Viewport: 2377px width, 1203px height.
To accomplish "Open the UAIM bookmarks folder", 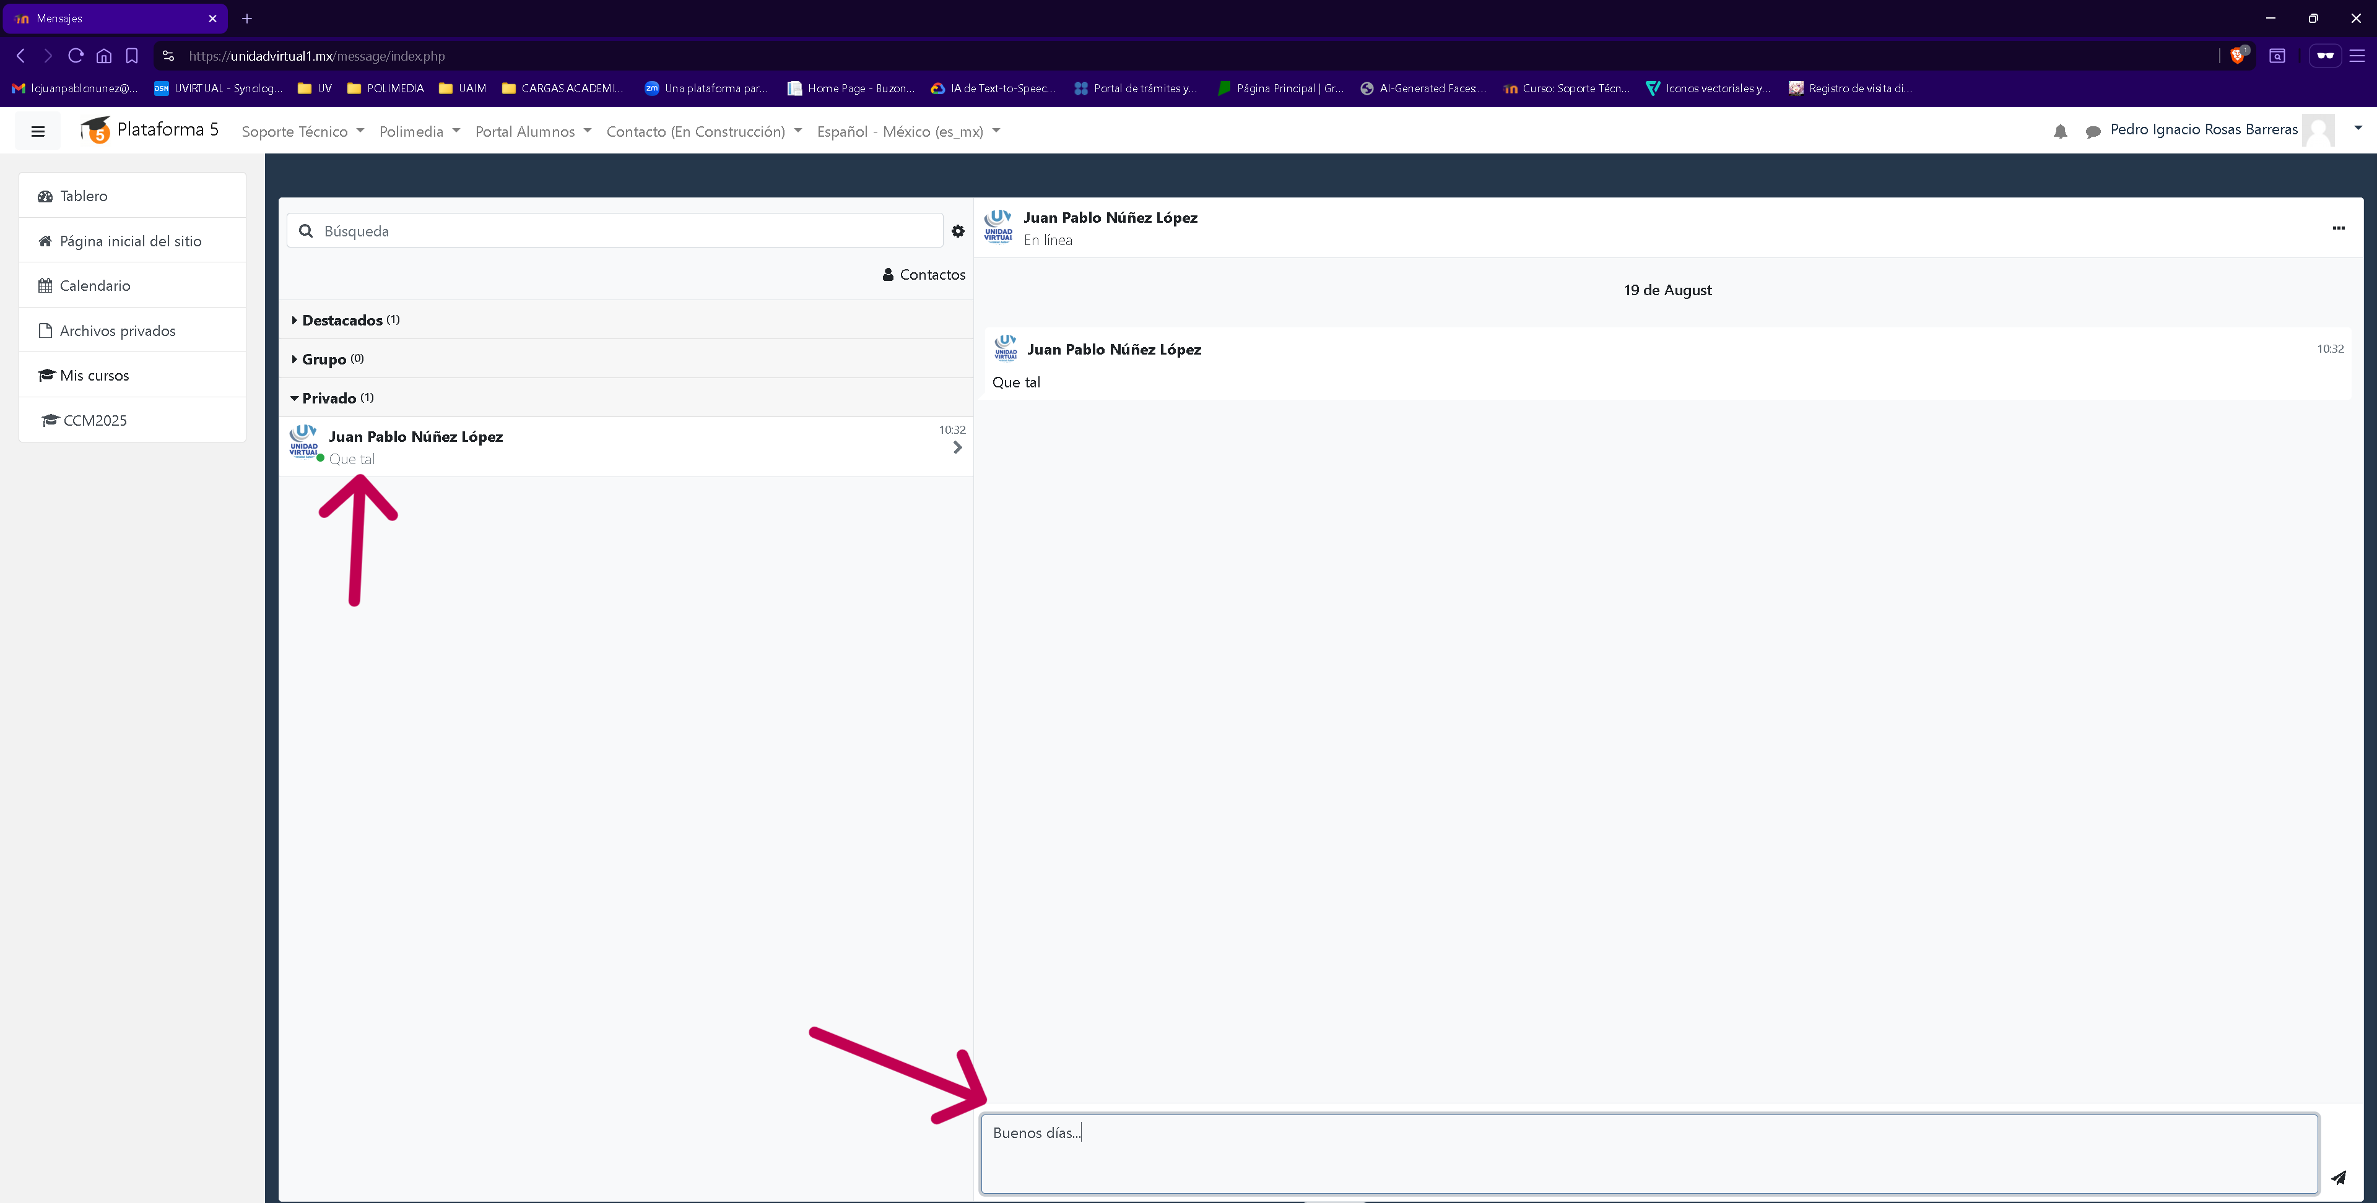I will (x=463, y=88).
